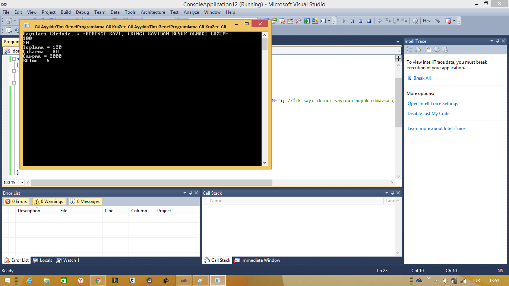Toggle auto-hide pin on Call Stack panel
The width and height of the screenshot is (509, 286).
tap(392, 193)
